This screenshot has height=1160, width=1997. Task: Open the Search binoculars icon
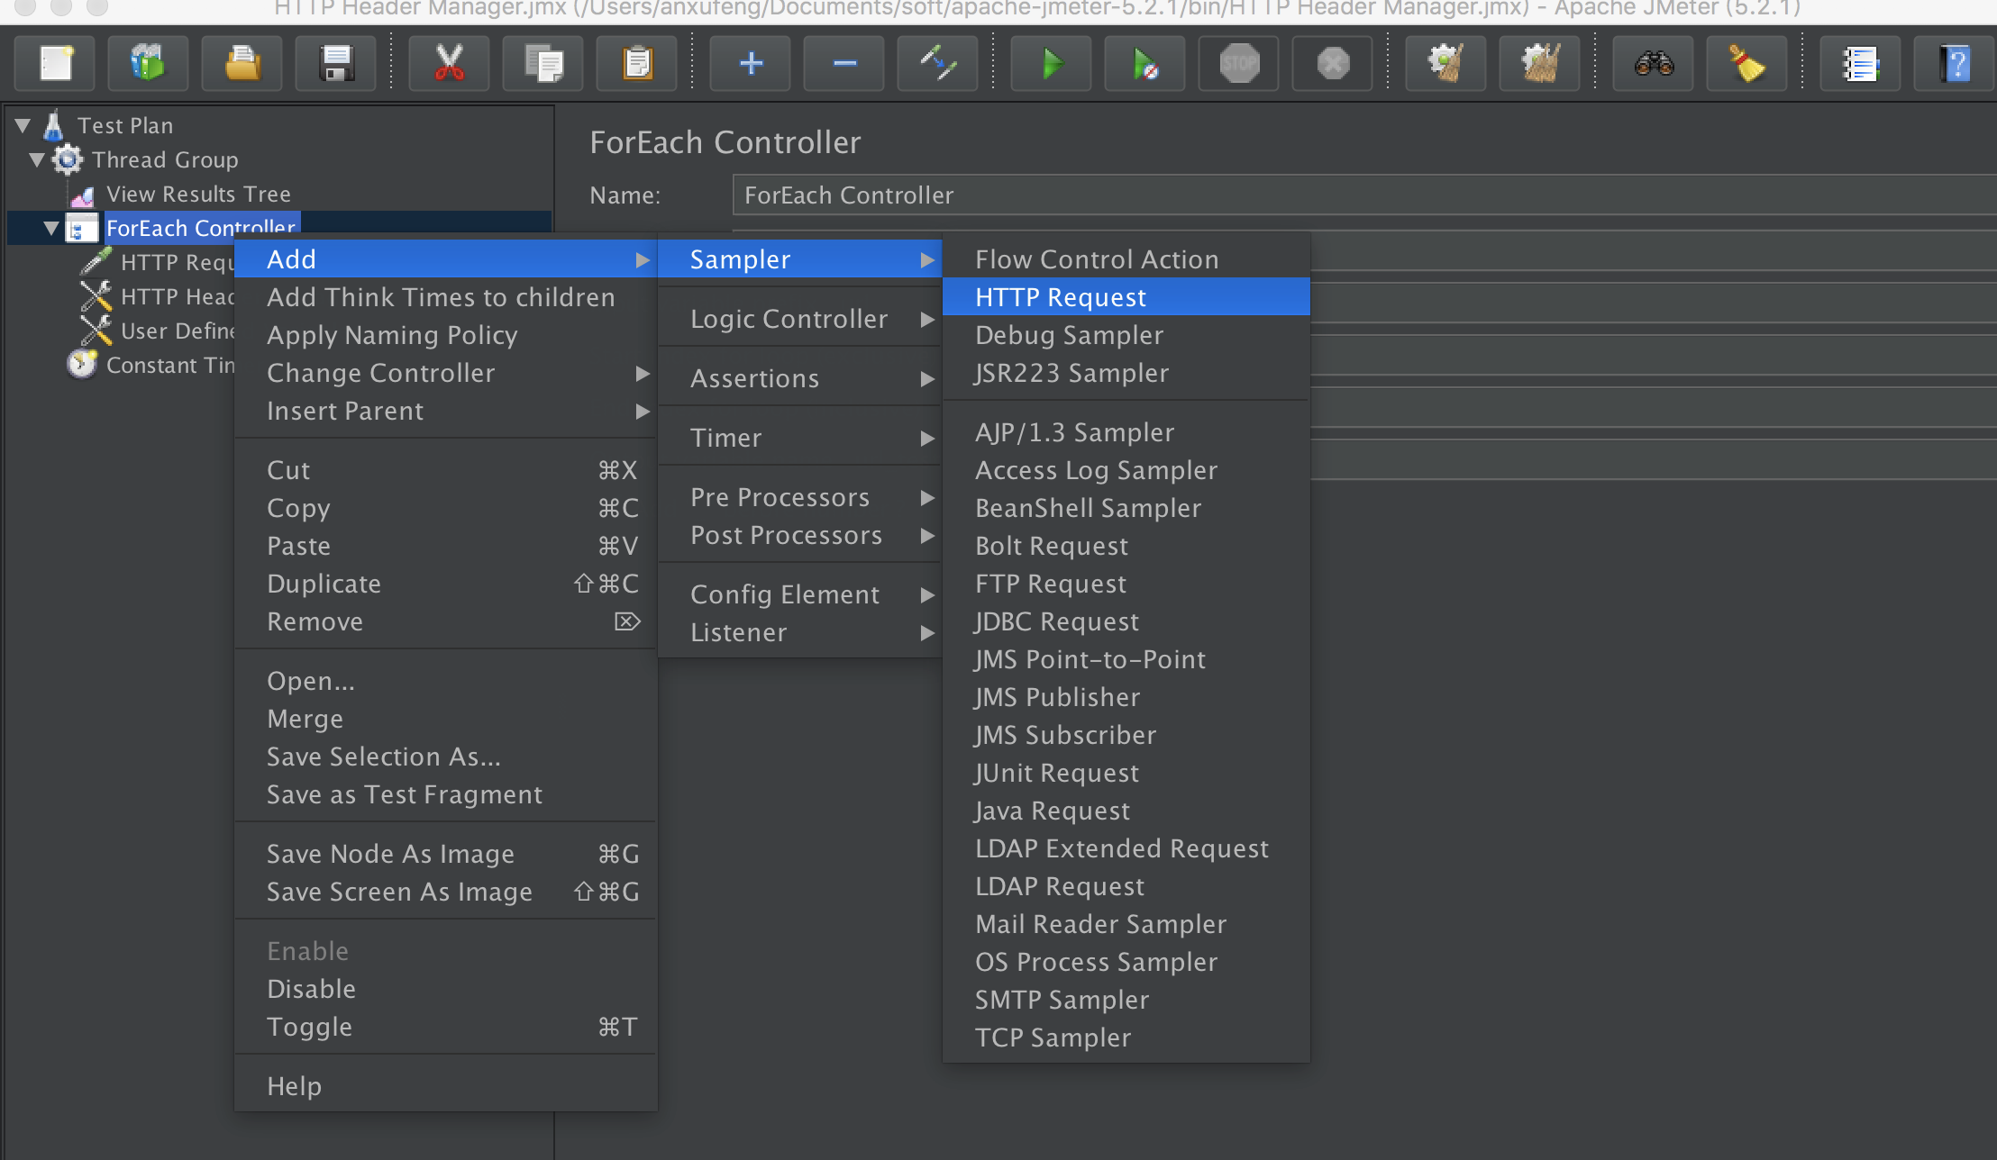1654,64
